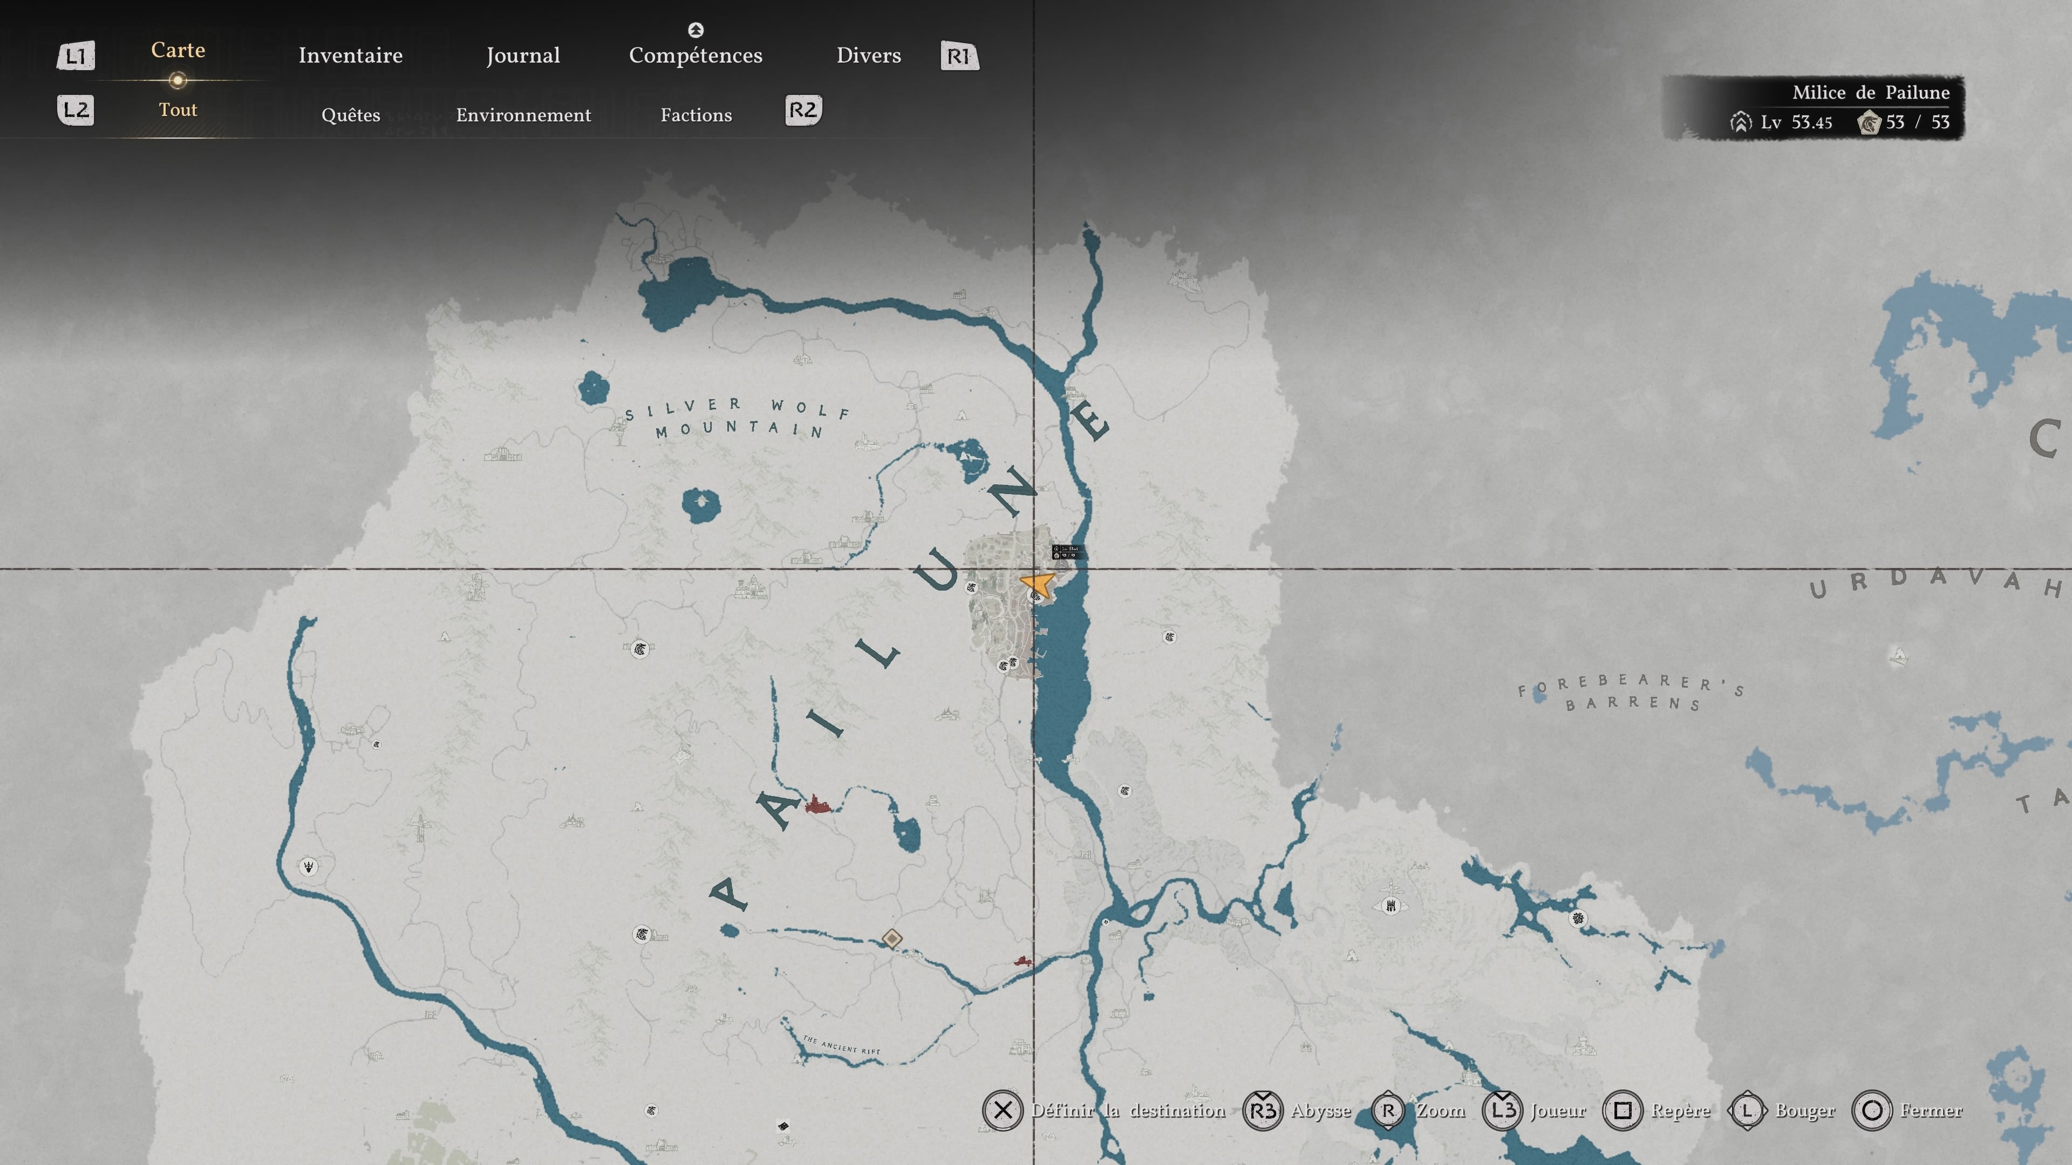
Task: Click the R1 next-tab button glyph
Action: point(959,56)
